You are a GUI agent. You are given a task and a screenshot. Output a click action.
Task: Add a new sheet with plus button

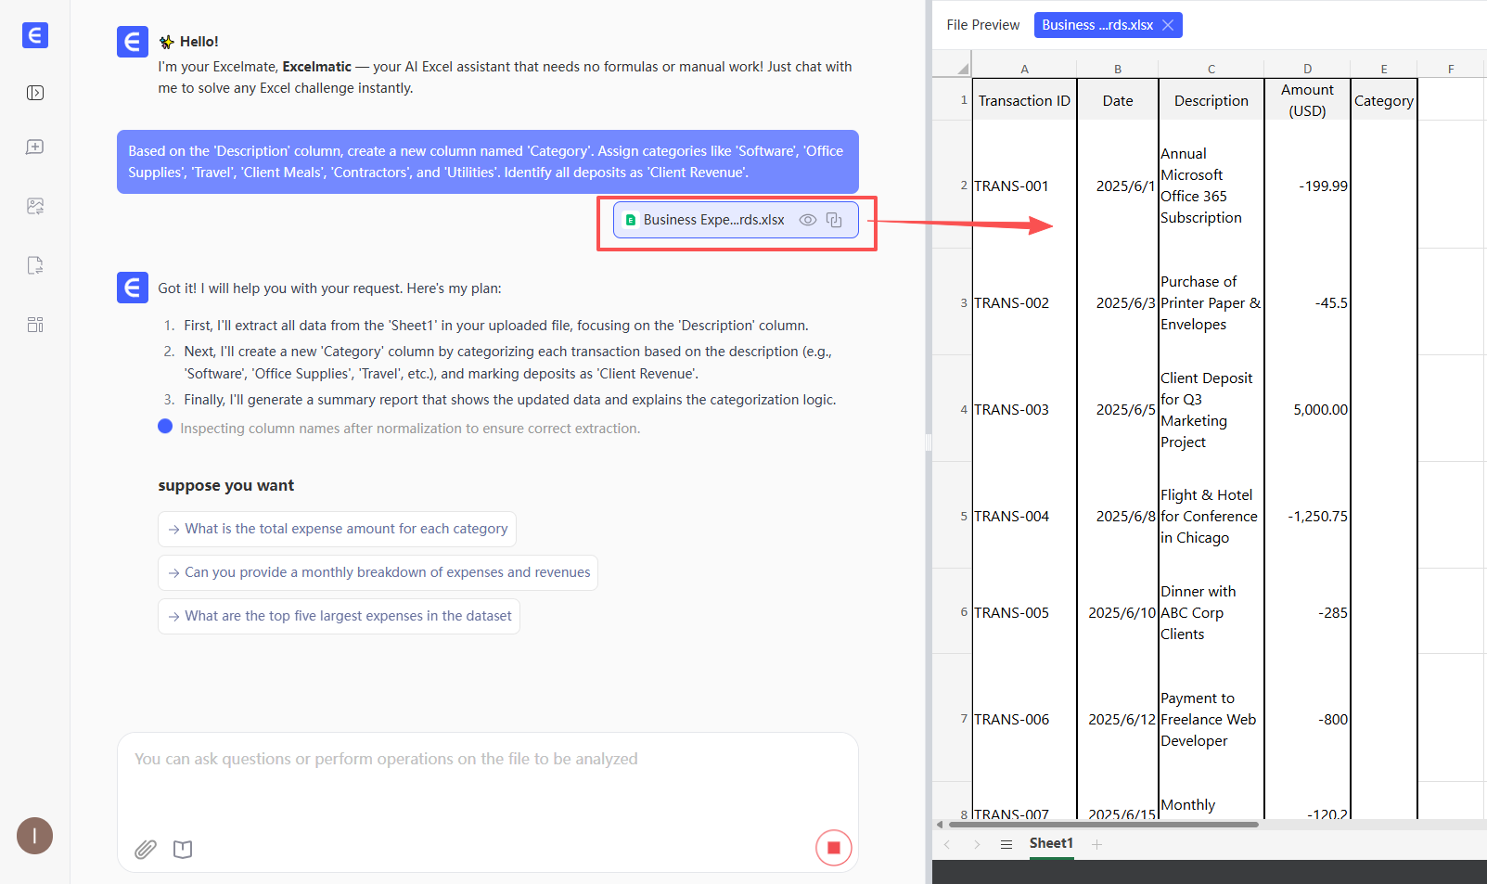[1096, 844]
